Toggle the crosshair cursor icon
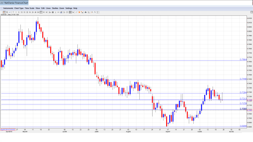The width and height of the screenshot is (253, 142). coord(50,12)
